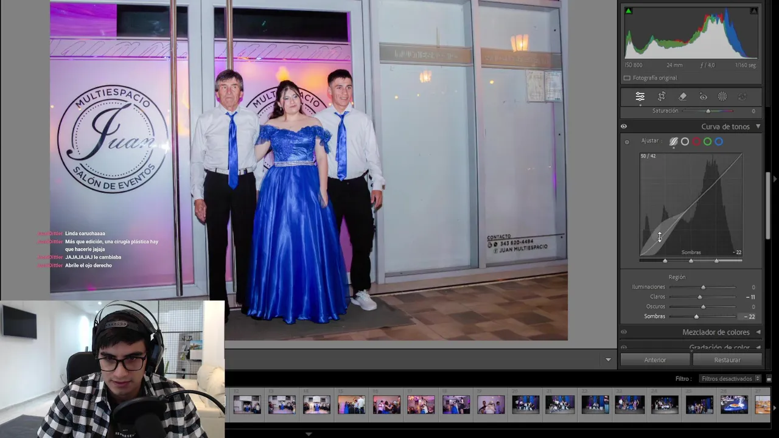Click the Región label text
779x438 pixels.
coord(677,277)
